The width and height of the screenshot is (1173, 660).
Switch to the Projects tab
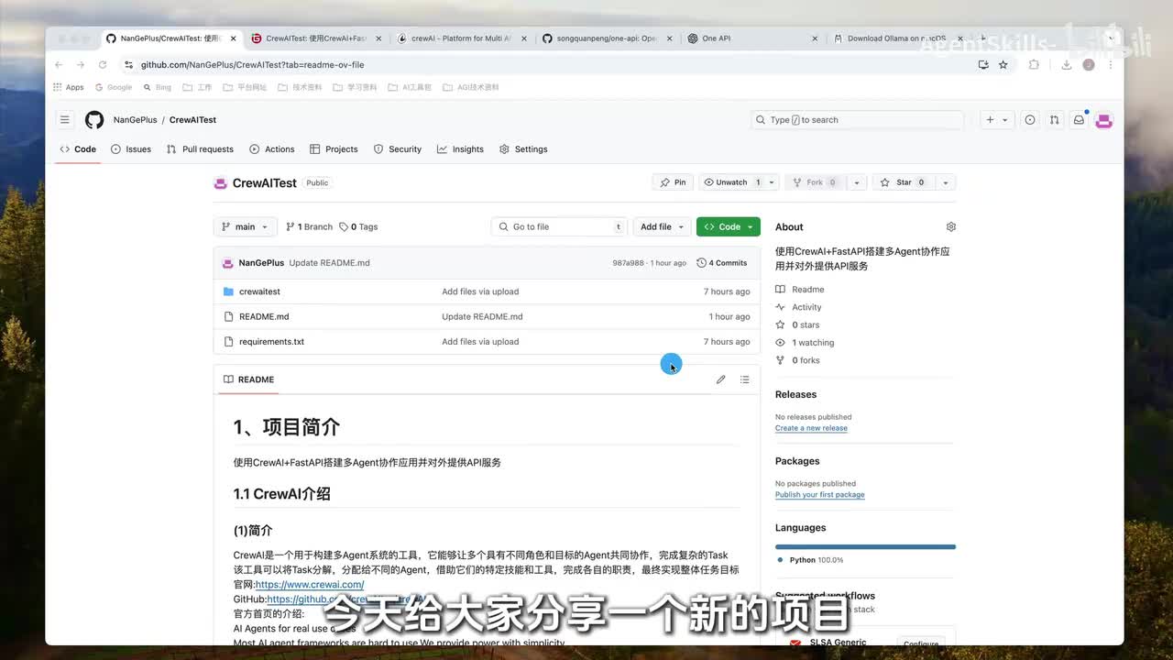[x=334, y=149]
